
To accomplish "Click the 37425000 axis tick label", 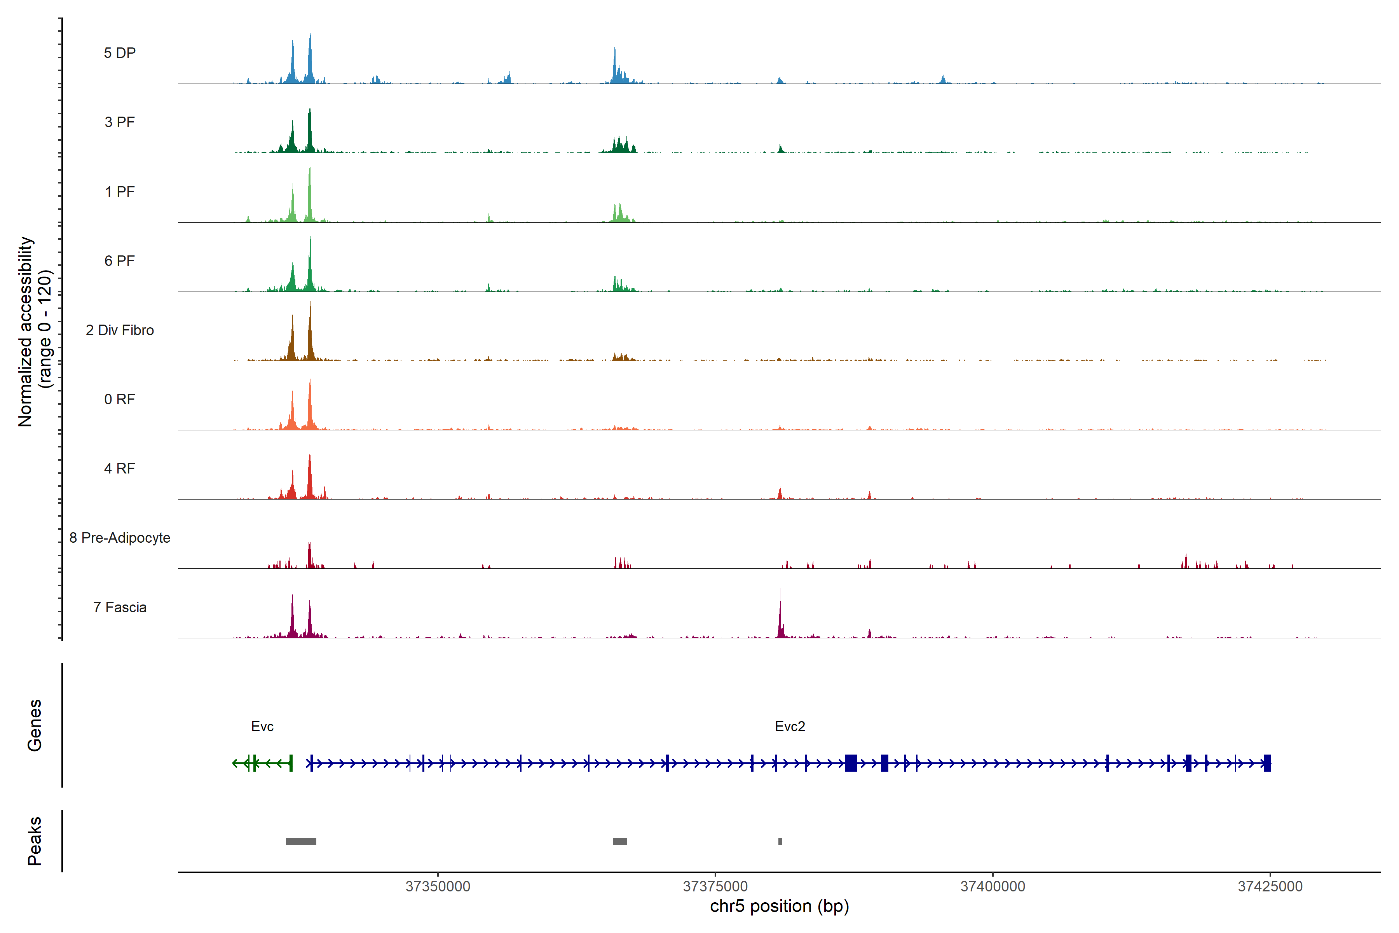I will [1270, 886].
